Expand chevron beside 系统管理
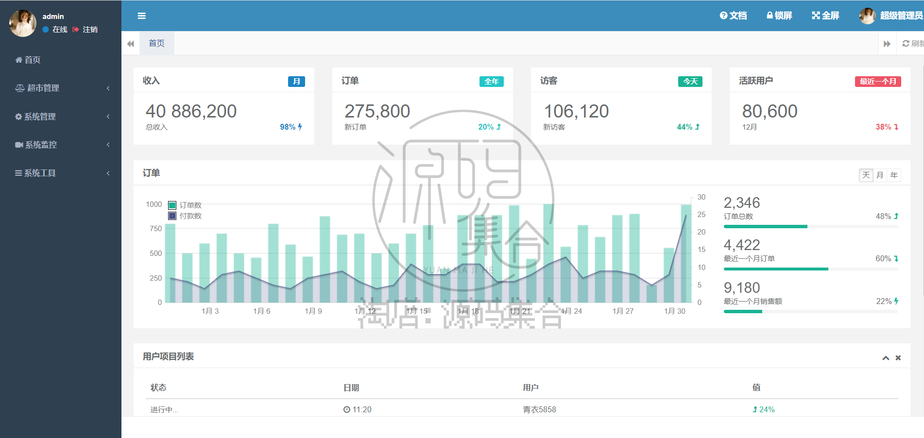 coord(108,117)
